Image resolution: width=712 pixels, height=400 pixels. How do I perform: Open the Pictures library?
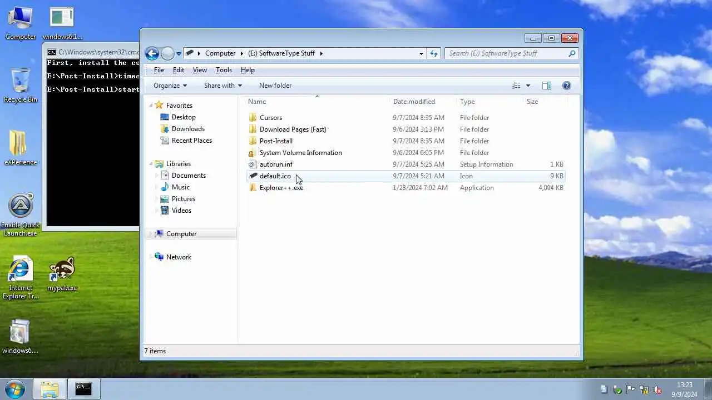[184, 199]
